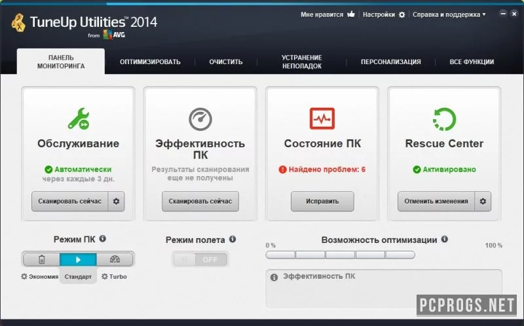Click the thumbs-up icon beside Мне нравится
The height and width of the screenshot is (326, 524).
pyautogui.click(x=351, y=14)
